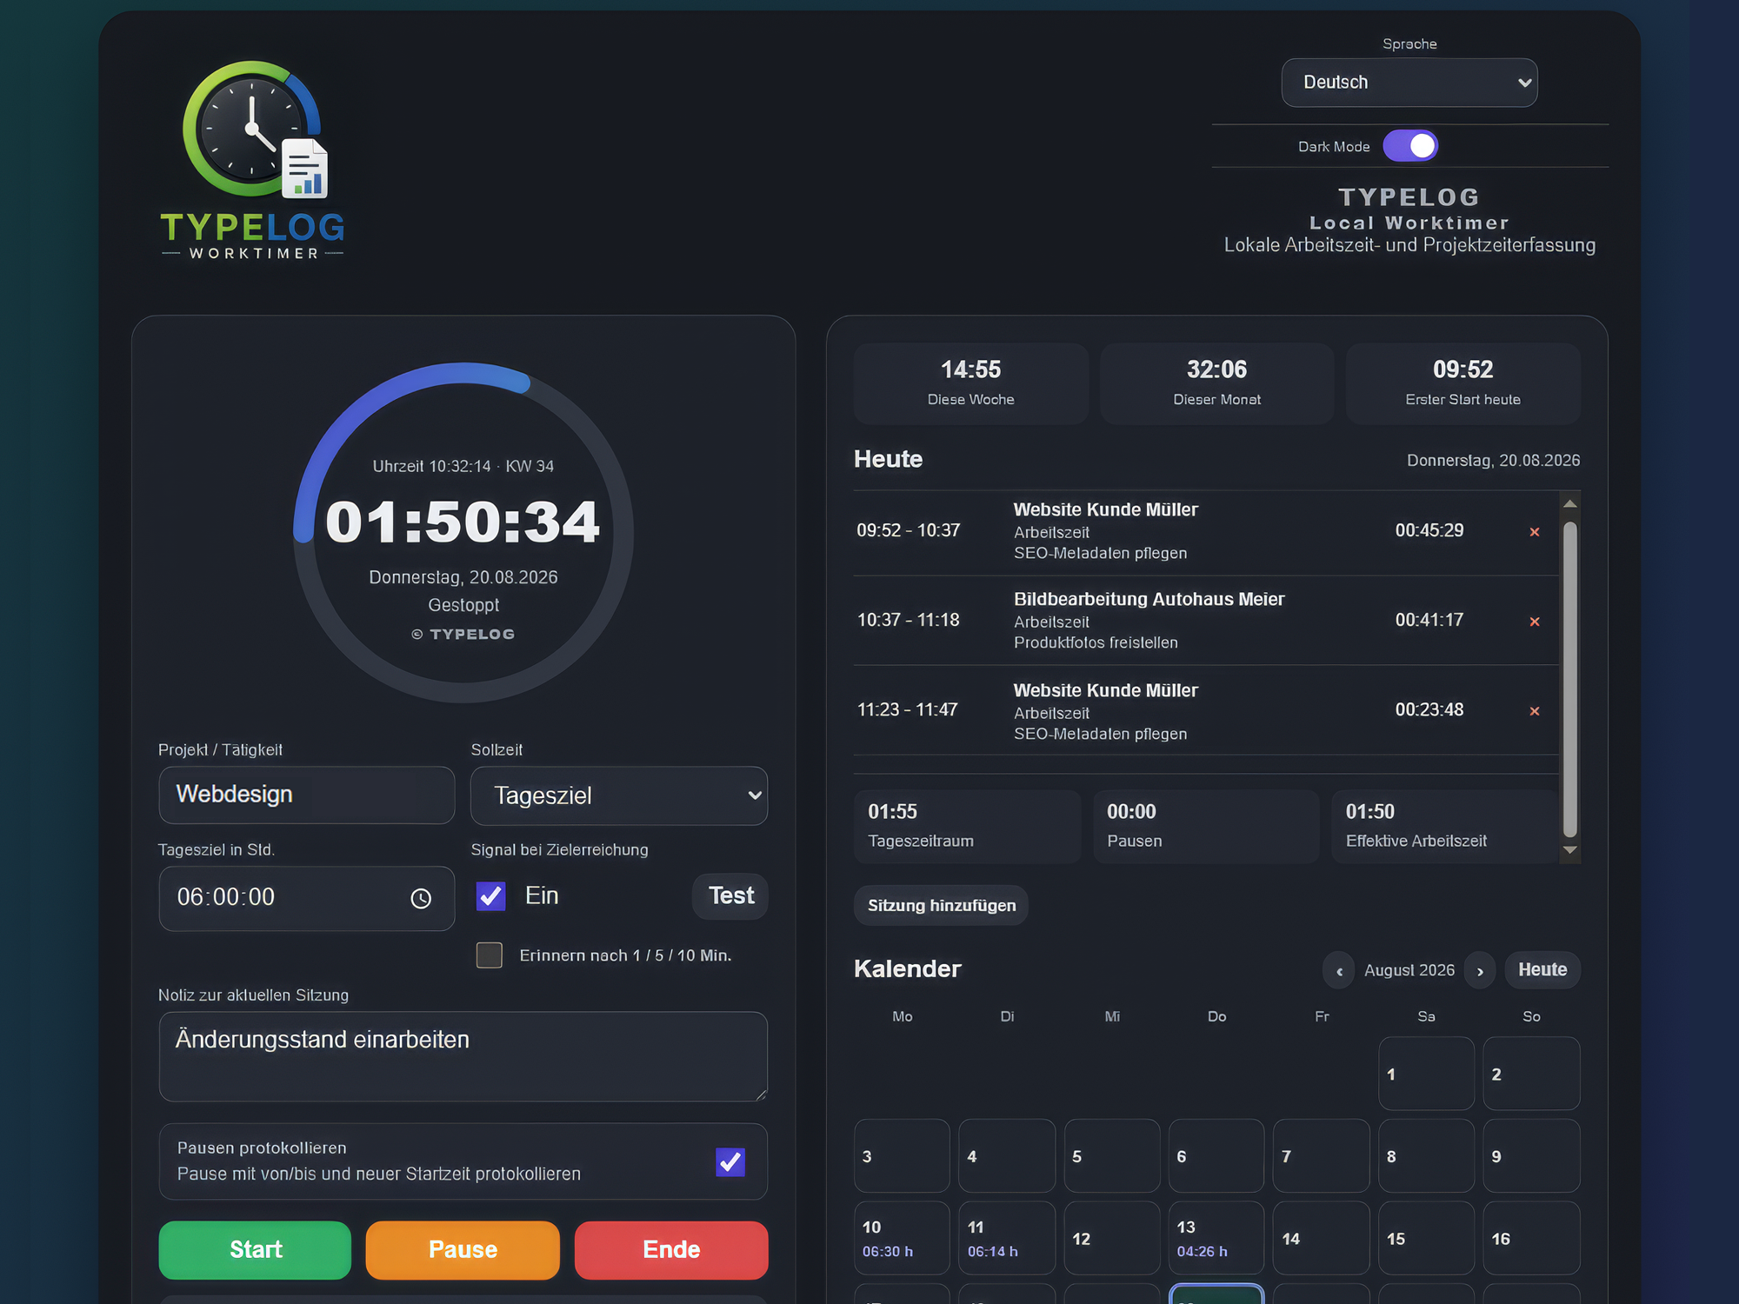Open the clock picker in Tagesziel field
The height and width of the screenshot is (1304, 1739).
421,899
